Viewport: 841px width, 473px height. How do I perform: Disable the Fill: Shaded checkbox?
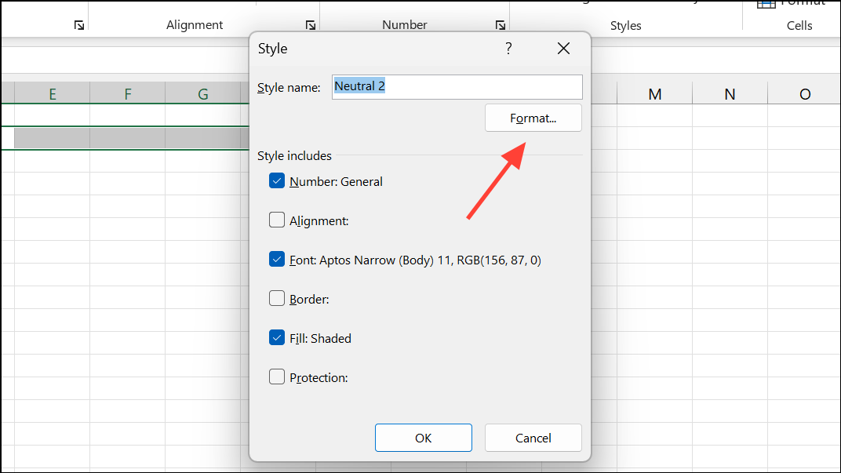point(277,337)
